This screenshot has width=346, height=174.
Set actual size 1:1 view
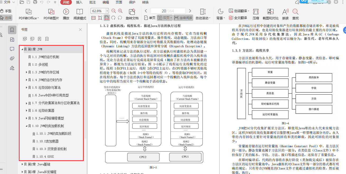93,18
